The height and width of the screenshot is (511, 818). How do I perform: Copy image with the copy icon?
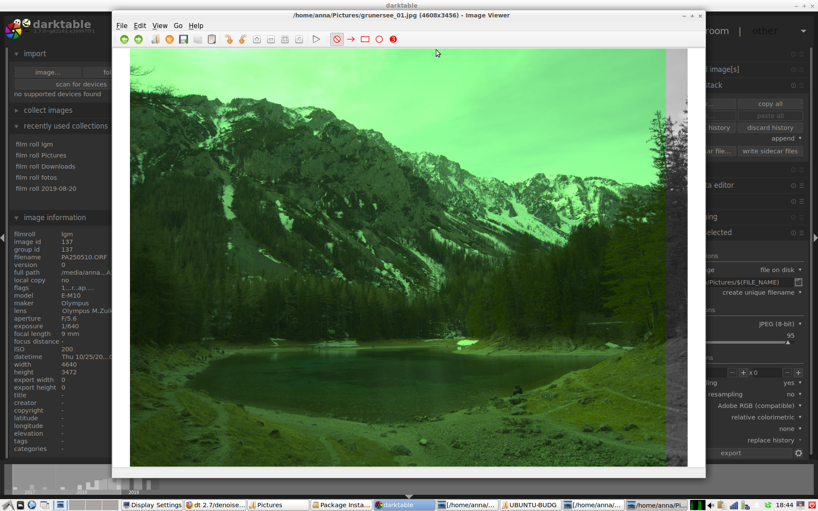(x=198, y=39)
